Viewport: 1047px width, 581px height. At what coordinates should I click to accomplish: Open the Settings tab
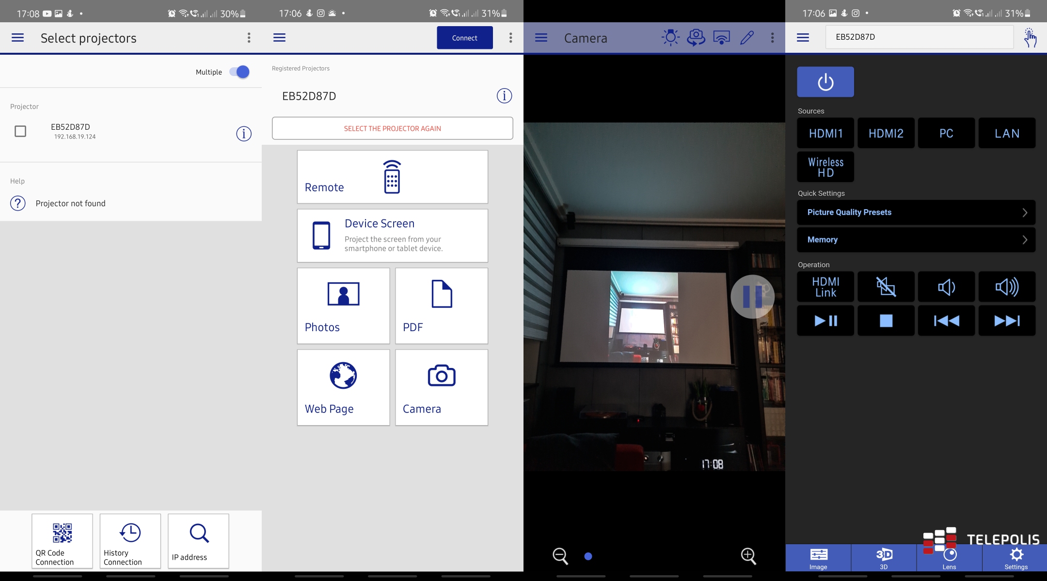1015,558
